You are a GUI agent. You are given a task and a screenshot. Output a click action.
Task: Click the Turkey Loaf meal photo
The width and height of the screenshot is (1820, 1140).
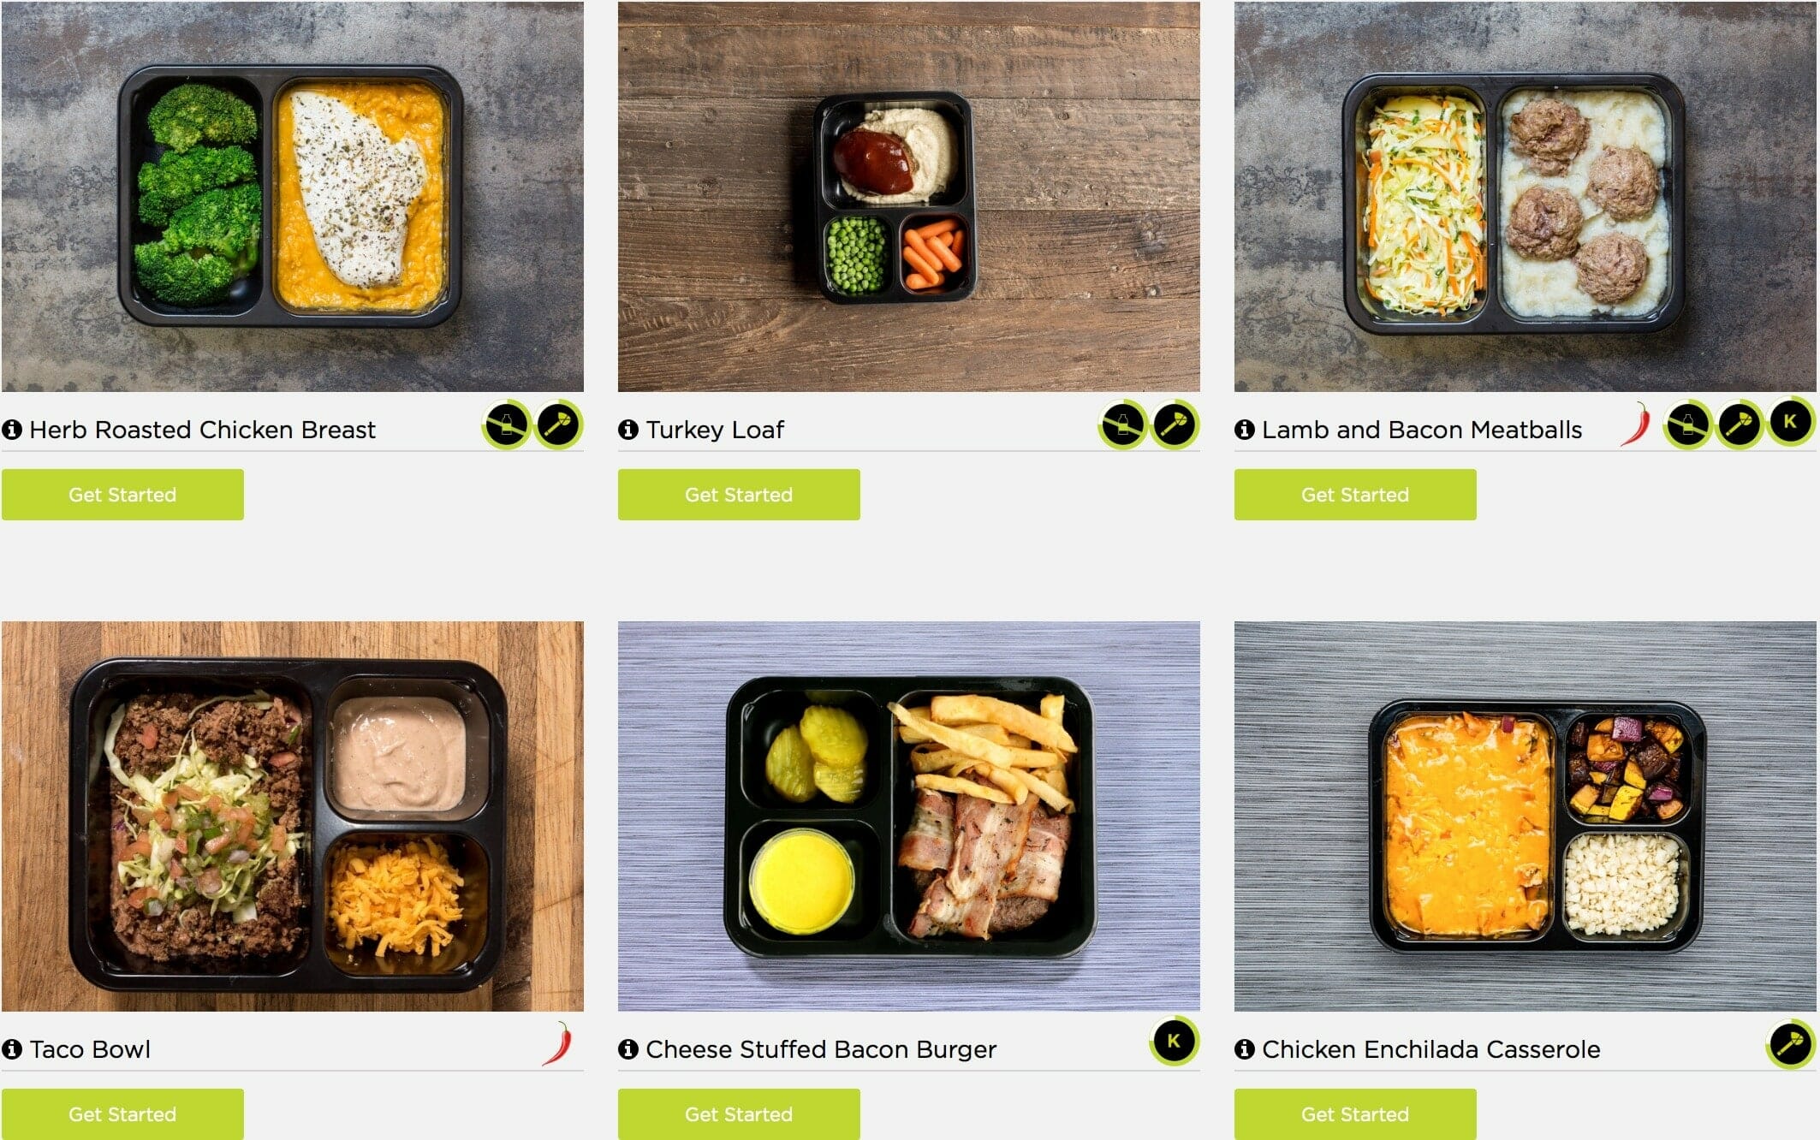pos(909,197)
